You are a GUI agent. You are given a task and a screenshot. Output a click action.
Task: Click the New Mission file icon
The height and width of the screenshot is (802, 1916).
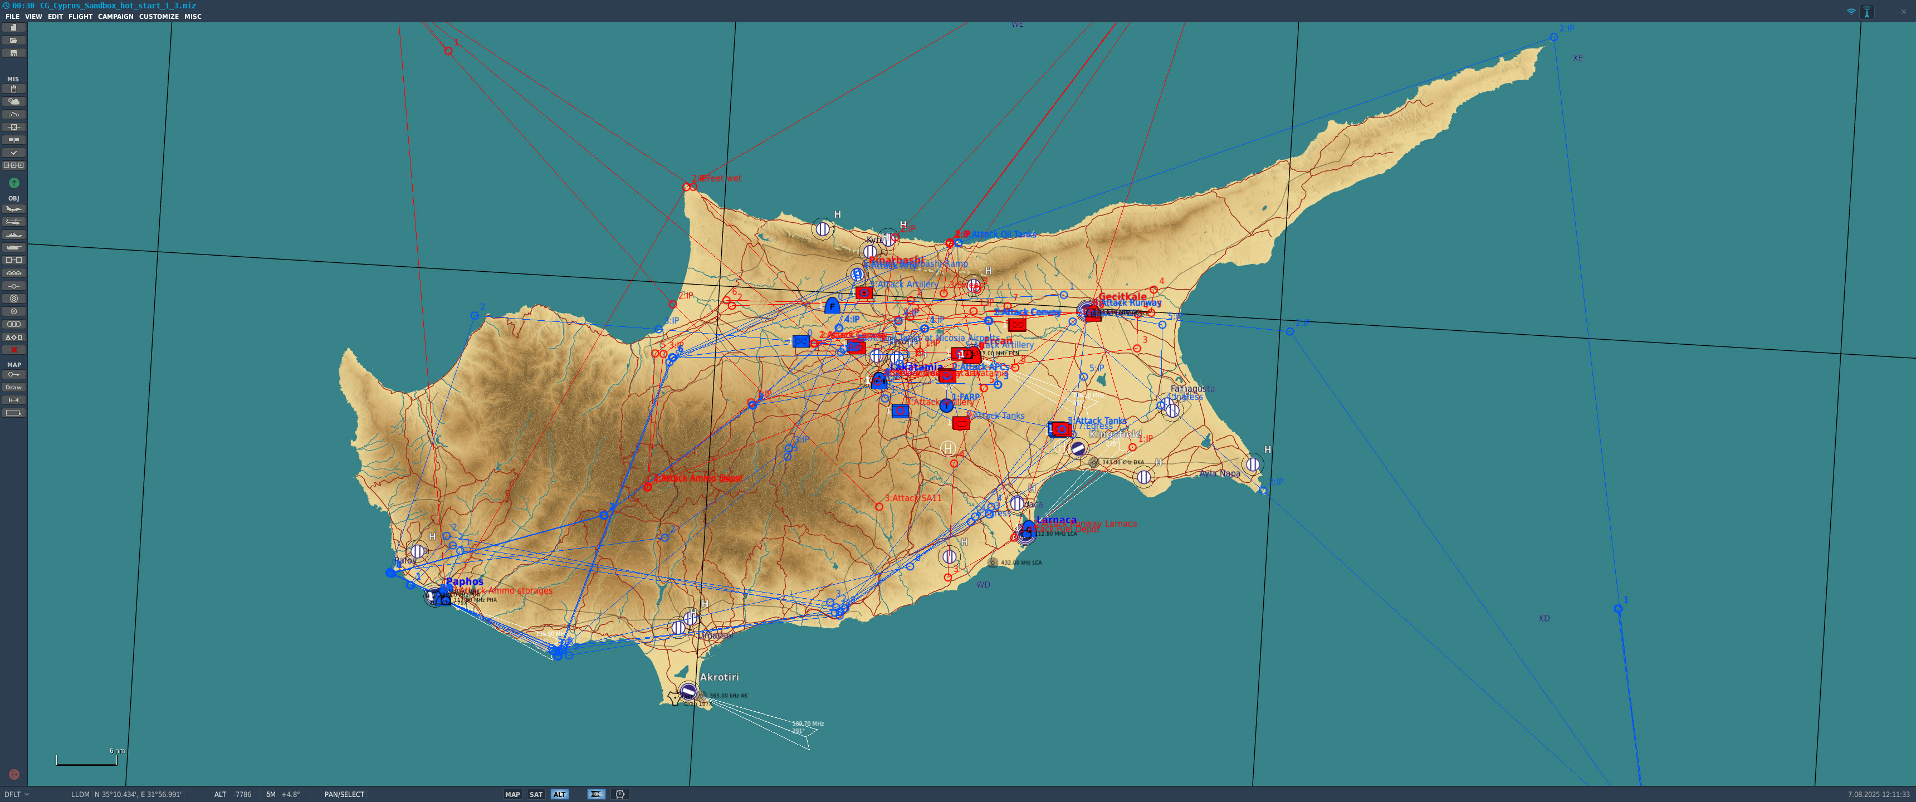13,27
